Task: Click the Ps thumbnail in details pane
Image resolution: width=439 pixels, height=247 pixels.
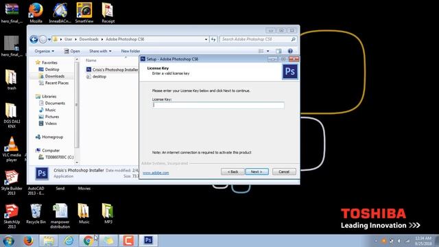Action: click(x=42, y=174)
